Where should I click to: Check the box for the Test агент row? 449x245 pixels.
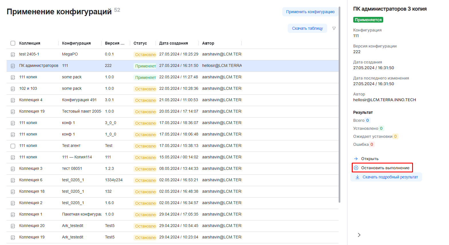pos(13,146)
